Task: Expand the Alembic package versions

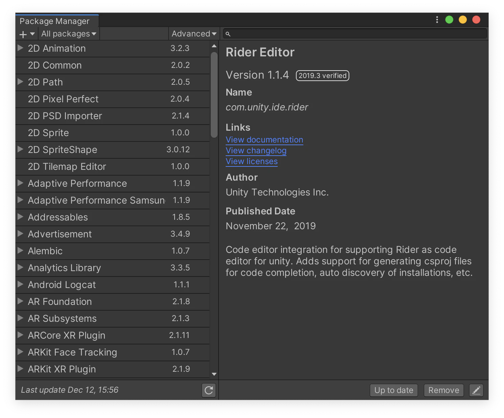Action: [20, 250]
